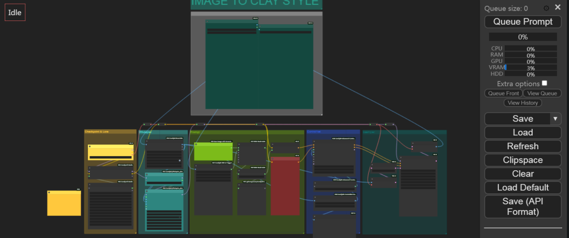Select the Checkpoint & Lora group title

pos(96,132)
